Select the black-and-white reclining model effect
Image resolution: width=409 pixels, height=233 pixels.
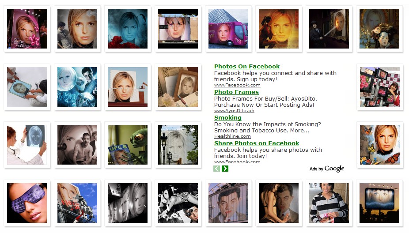(178, 203)
